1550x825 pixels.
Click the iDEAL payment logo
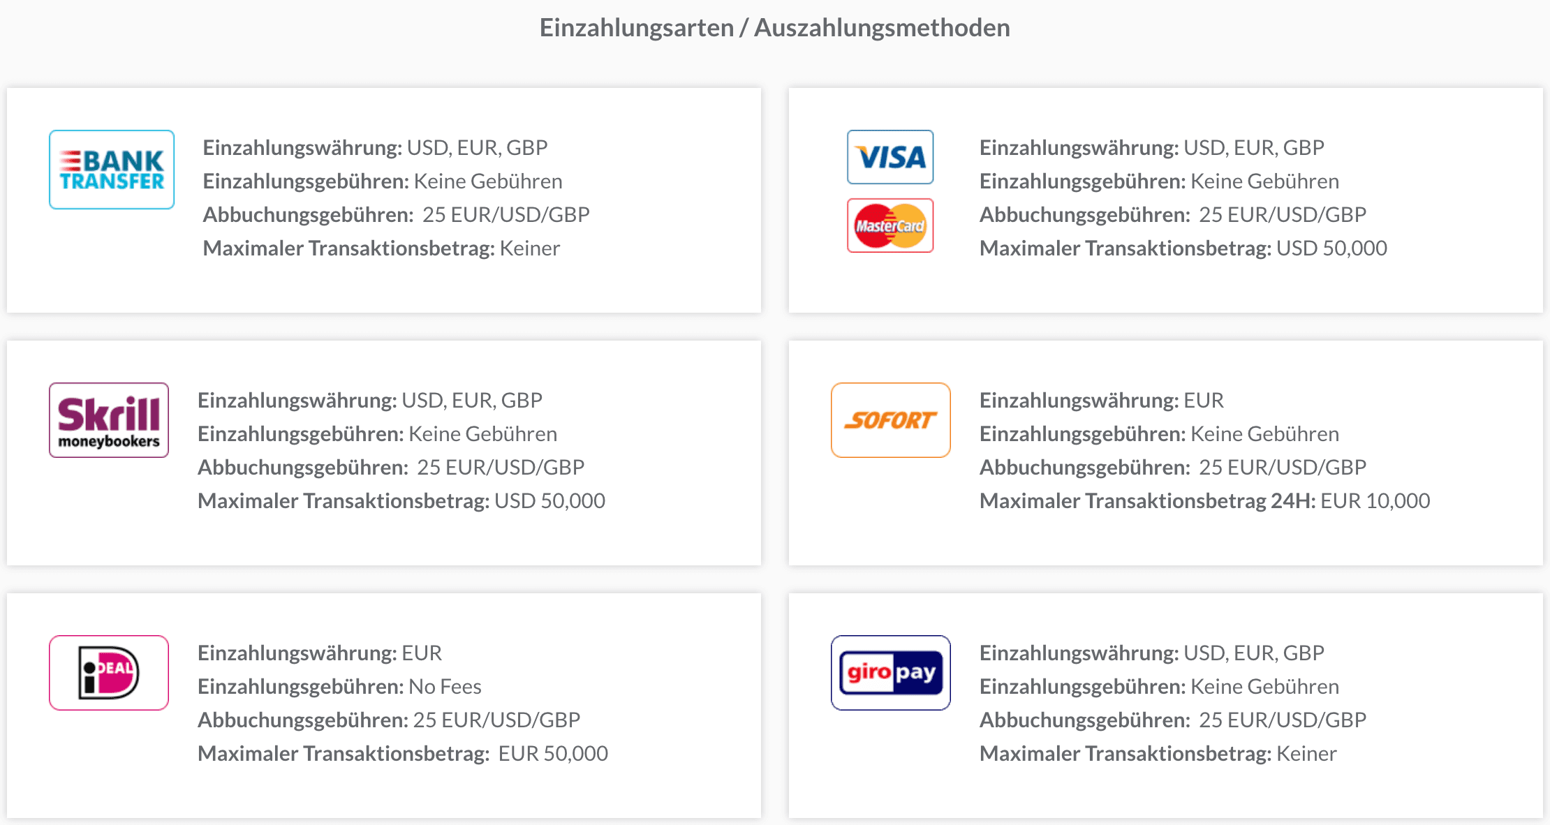tap(109, 673)
